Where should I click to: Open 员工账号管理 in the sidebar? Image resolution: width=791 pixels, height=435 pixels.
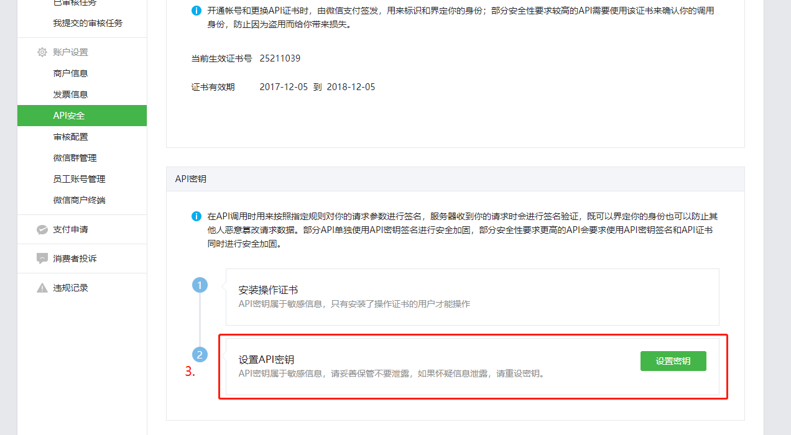(80, 179)
